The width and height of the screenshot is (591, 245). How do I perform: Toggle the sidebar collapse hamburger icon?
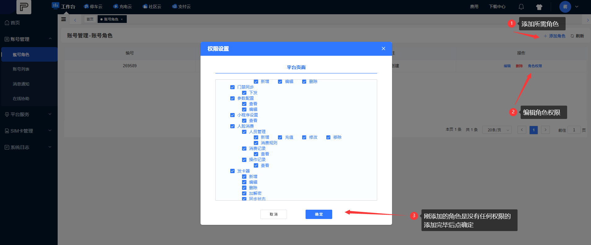(x=64, y=19)
